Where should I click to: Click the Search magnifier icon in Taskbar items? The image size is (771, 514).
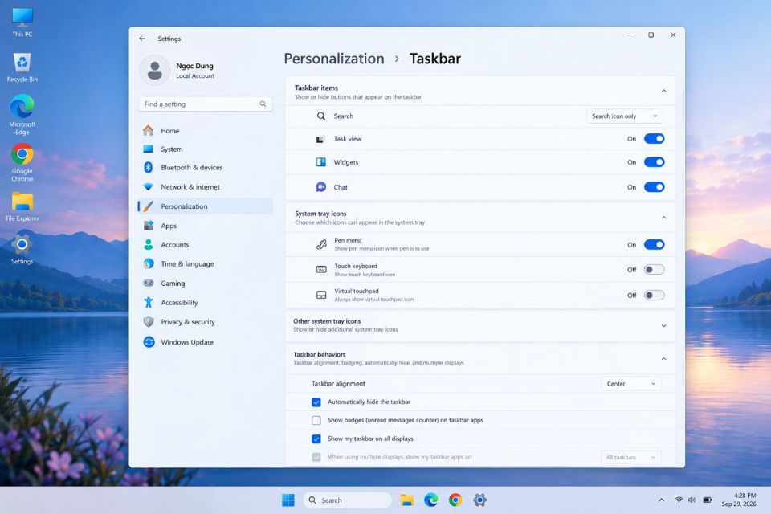pyautogui.click(x=321, y=116)
